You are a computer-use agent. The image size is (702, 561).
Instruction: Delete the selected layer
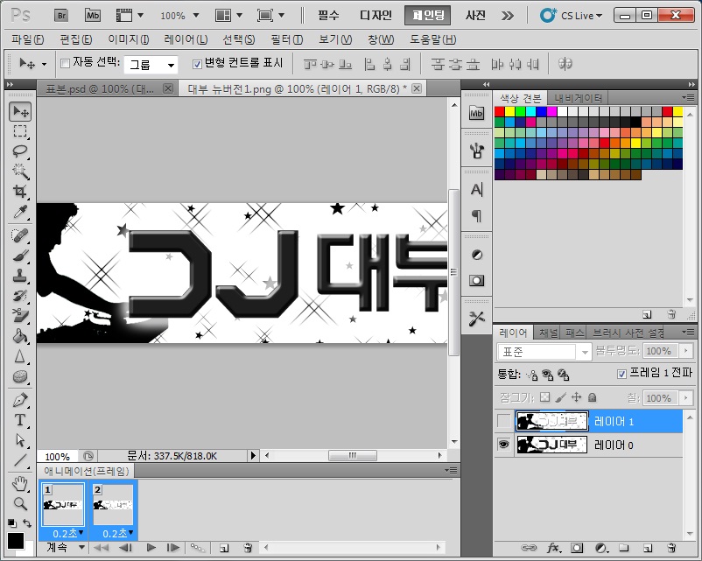[x=671, y=548]
